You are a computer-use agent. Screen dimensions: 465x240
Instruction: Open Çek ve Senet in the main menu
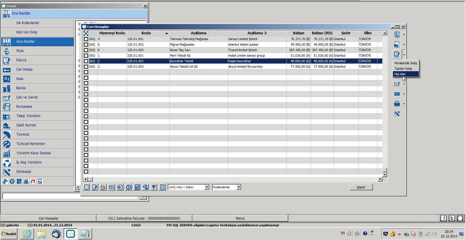click(x=37, y=97)
